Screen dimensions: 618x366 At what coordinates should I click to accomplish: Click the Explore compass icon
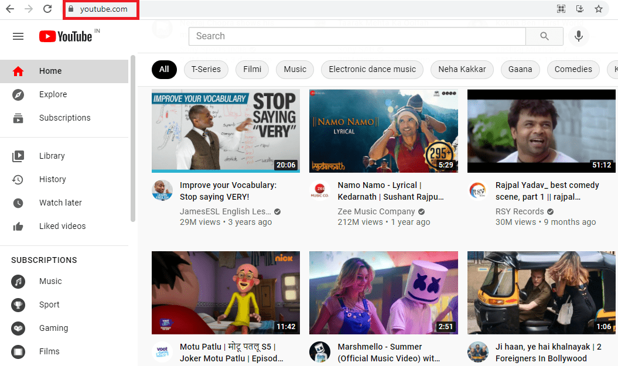18,94
